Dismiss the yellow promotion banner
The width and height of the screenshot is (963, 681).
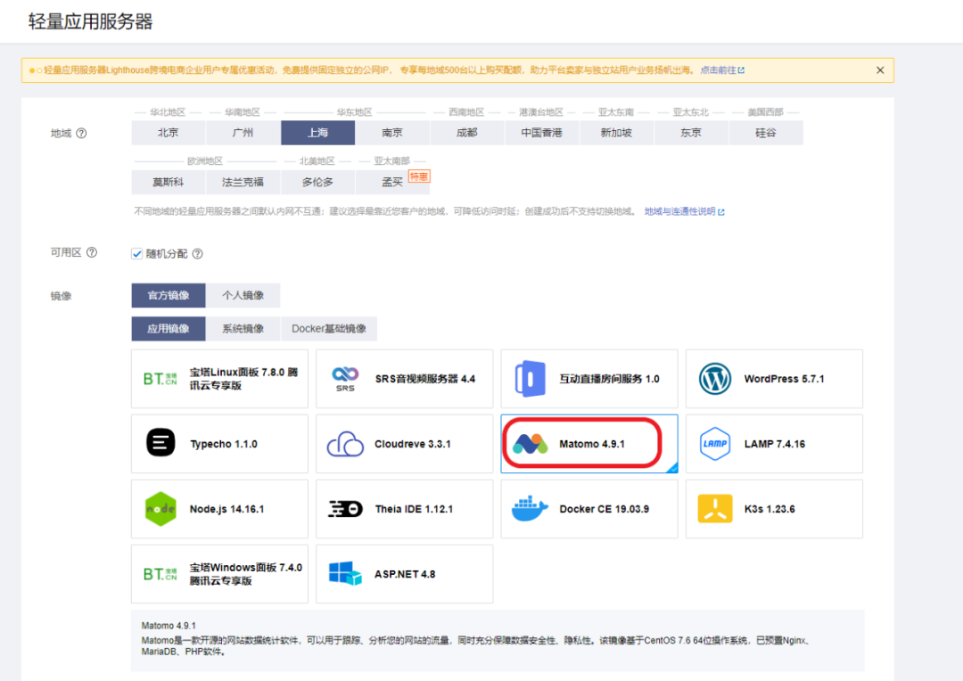[x=880, y=70]
